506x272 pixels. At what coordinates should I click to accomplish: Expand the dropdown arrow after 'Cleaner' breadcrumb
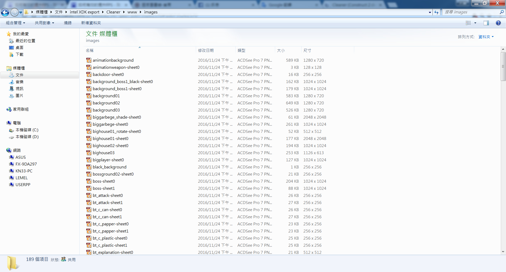click(x=124, y=12)
